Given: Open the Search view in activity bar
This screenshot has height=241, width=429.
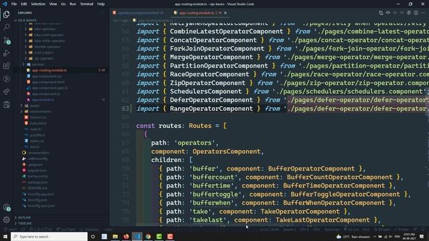Looking at the screenshot, I should coord(6,27).
